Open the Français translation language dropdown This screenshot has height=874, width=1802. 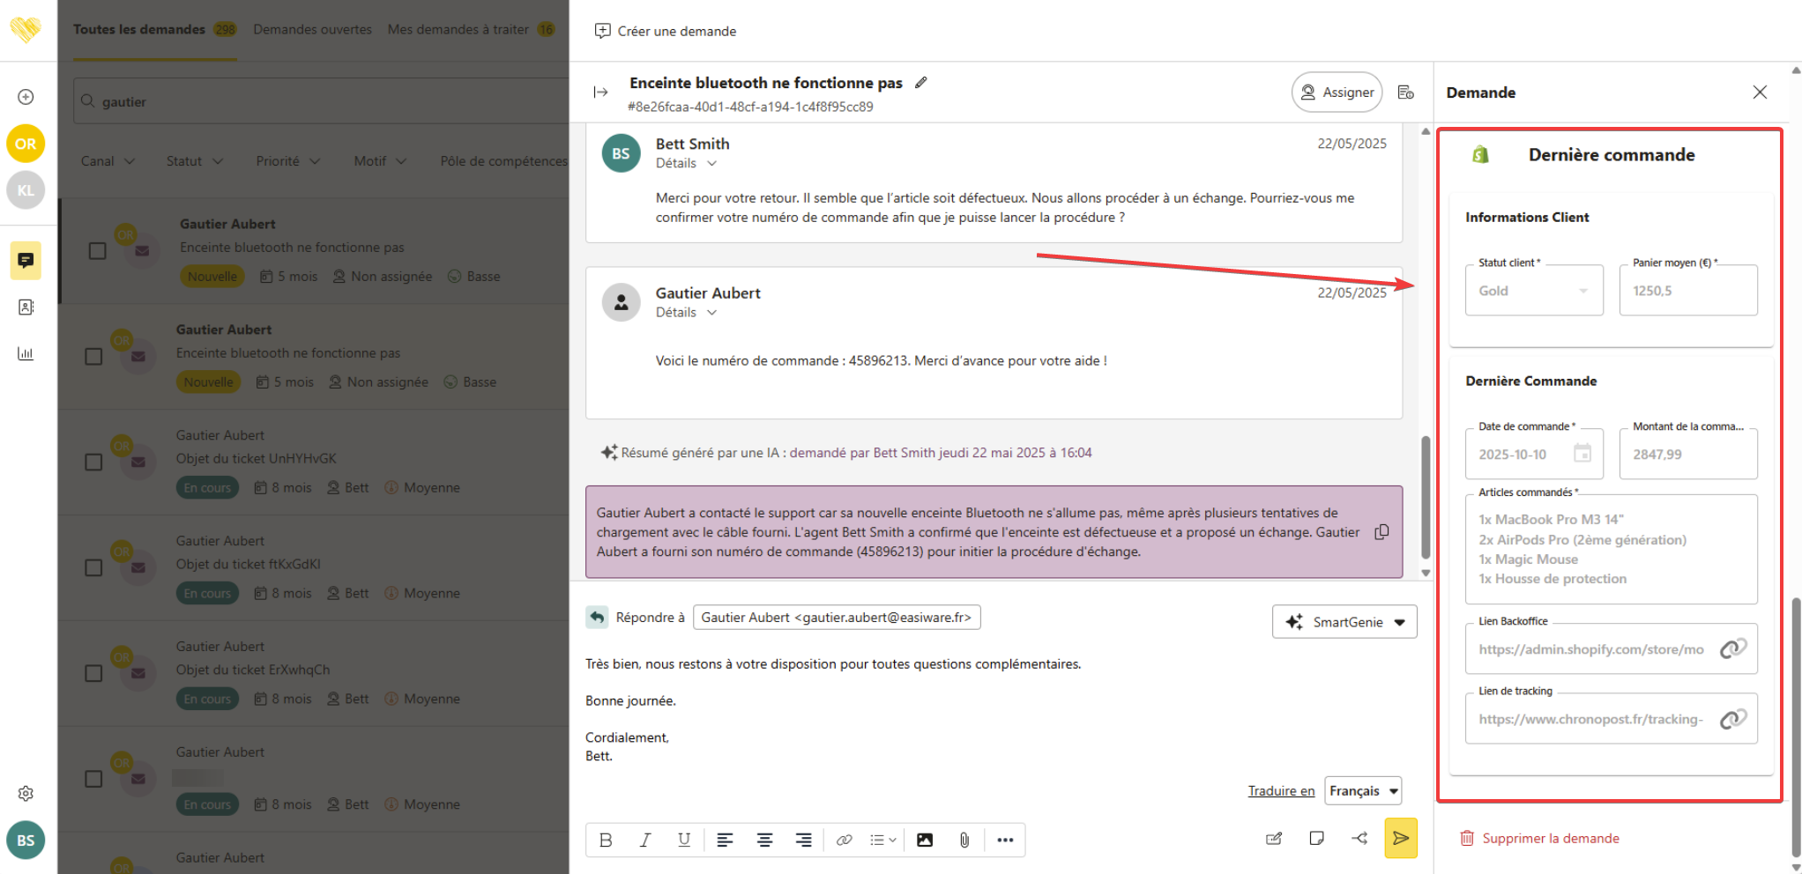(1363, 791)
